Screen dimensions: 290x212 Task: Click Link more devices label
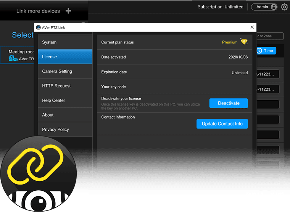pos(38,11)
